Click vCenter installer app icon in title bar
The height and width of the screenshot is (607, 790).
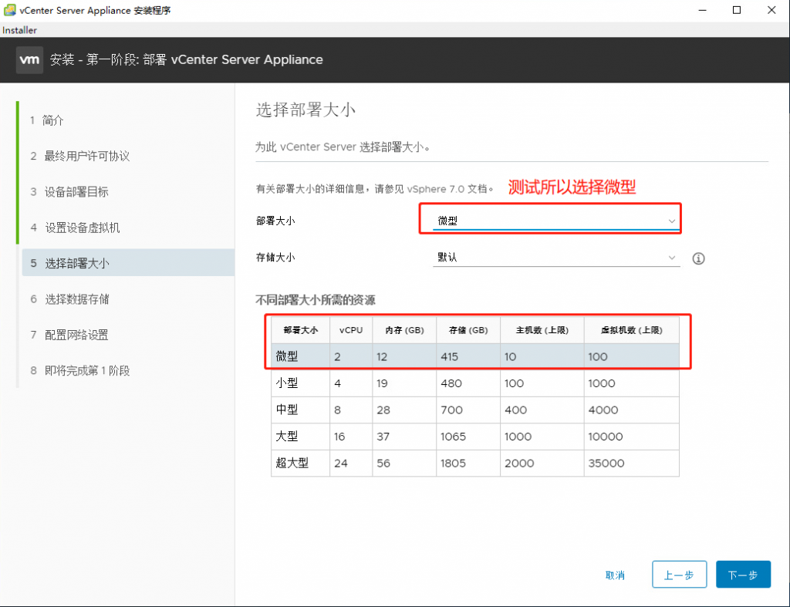point(9,10)
